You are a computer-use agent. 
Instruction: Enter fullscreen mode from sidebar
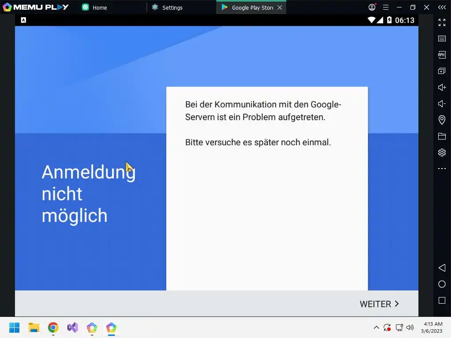pyautogui.click(x=442, y=22)
